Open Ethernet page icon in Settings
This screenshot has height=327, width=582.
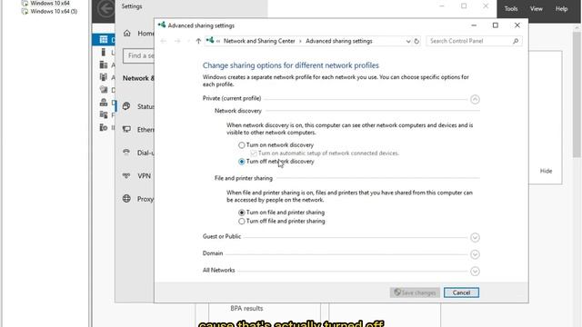[126, 129]
